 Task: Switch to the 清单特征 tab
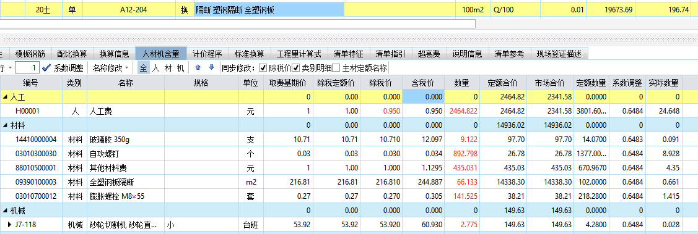pos(349,54)
